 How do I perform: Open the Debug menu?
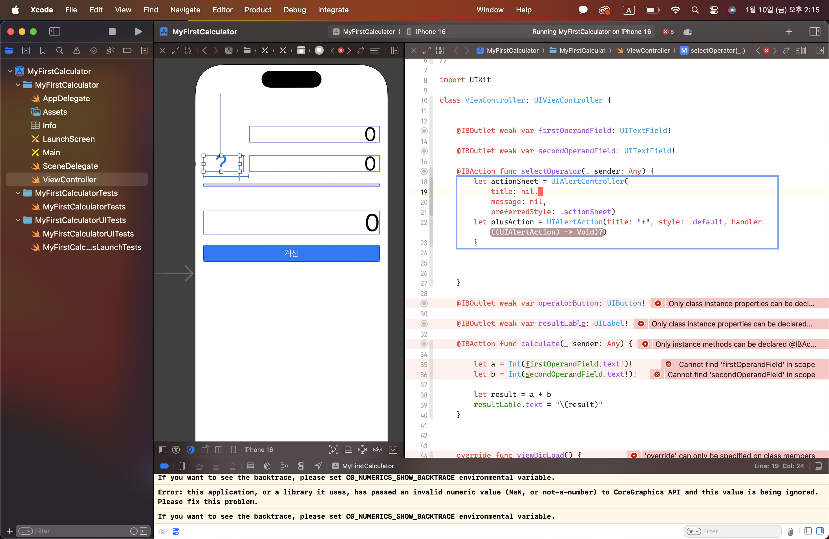pos(294,10)
